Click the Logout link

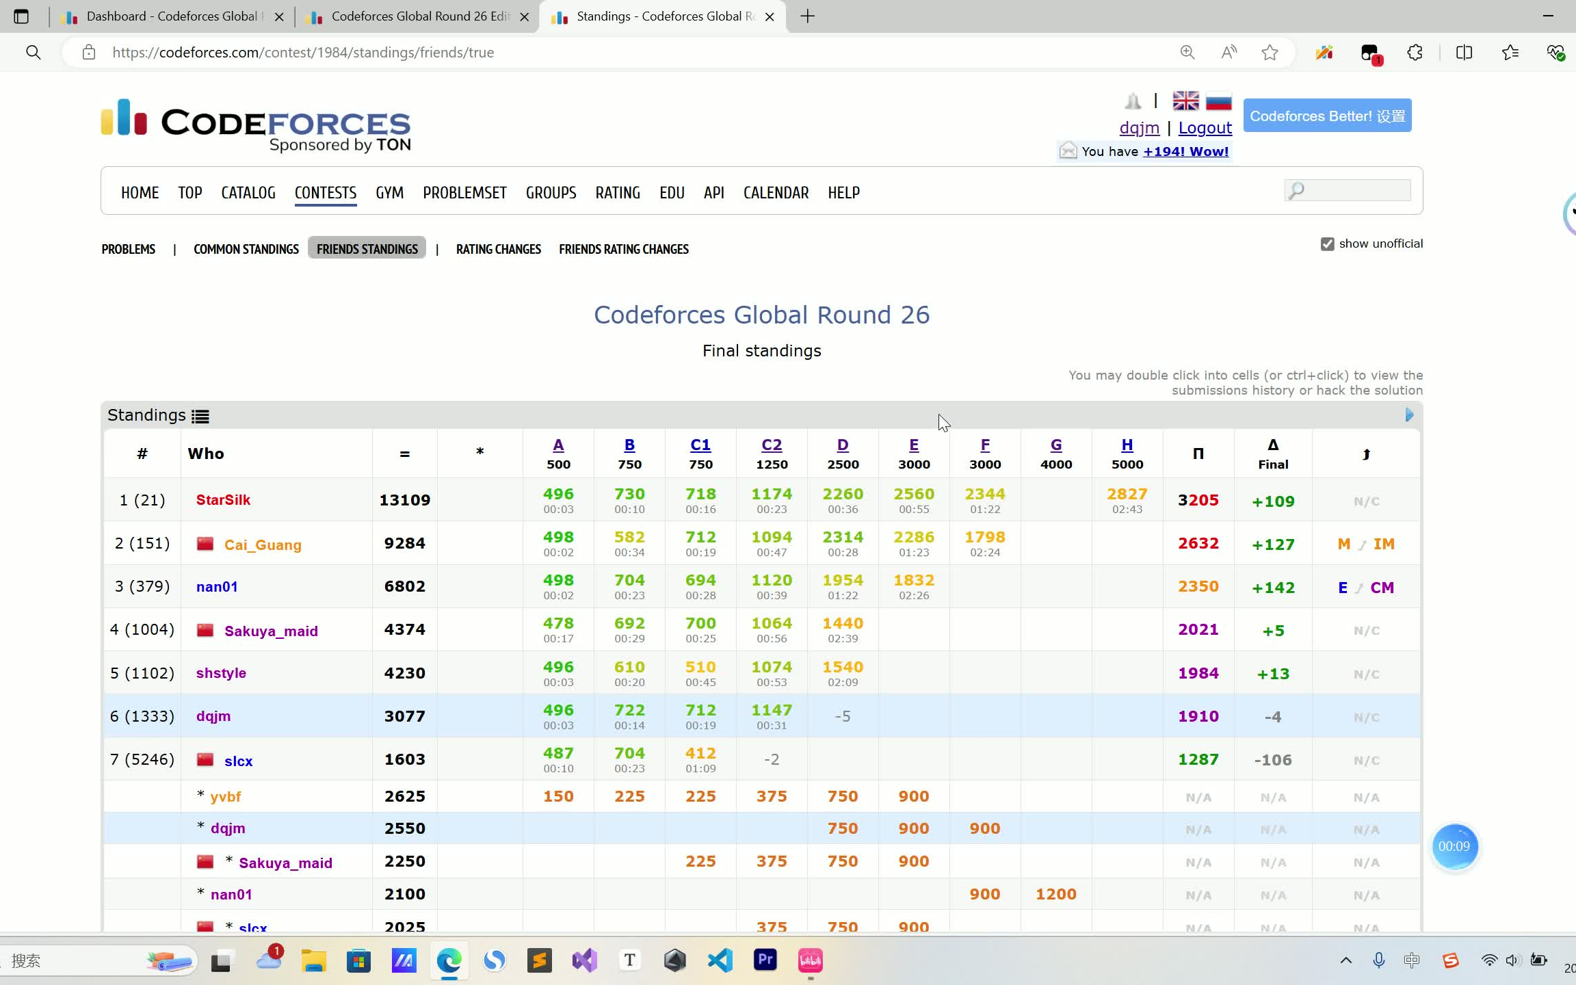1205,127
